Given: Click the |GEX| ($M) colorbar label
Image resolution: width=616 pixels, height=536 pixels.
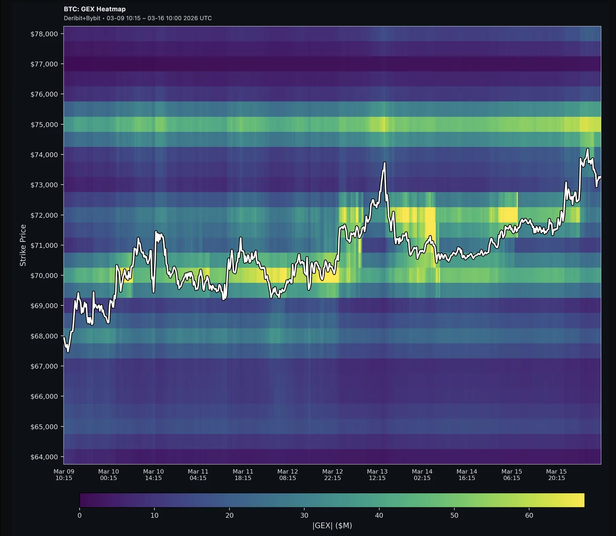Looking at the screenshot, I should click(332, 525).
